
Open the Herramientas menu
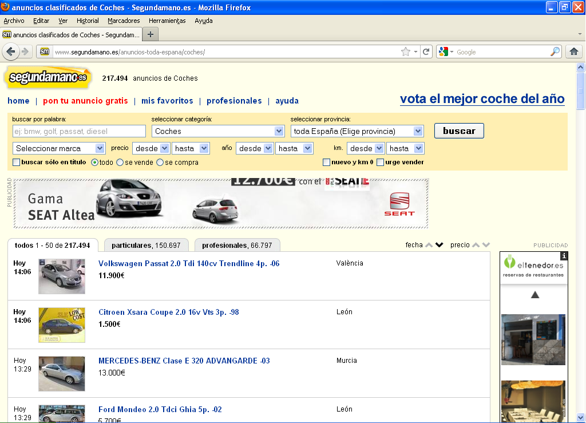pos(167,21)
